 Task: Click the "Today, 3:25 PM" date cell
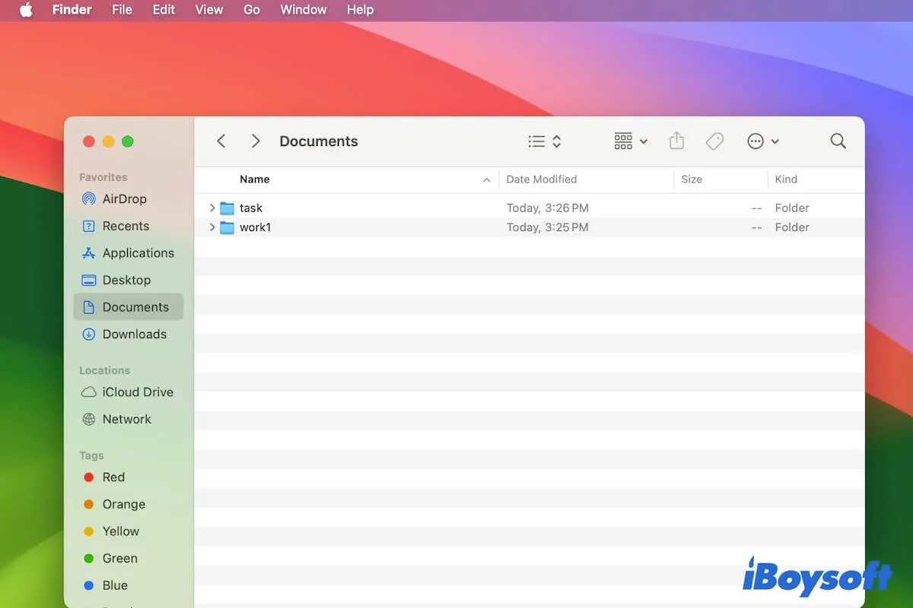tap(548, 227)
